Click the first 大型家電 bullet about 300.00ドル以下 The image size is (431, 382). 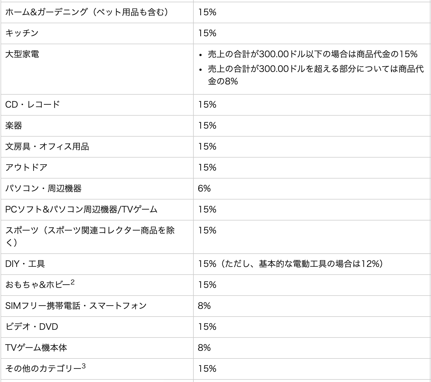point(313,54)
